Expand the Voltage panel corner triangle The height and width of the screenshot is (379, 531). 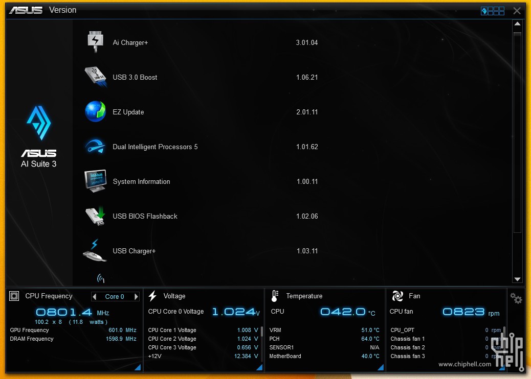tap(259, 367)
